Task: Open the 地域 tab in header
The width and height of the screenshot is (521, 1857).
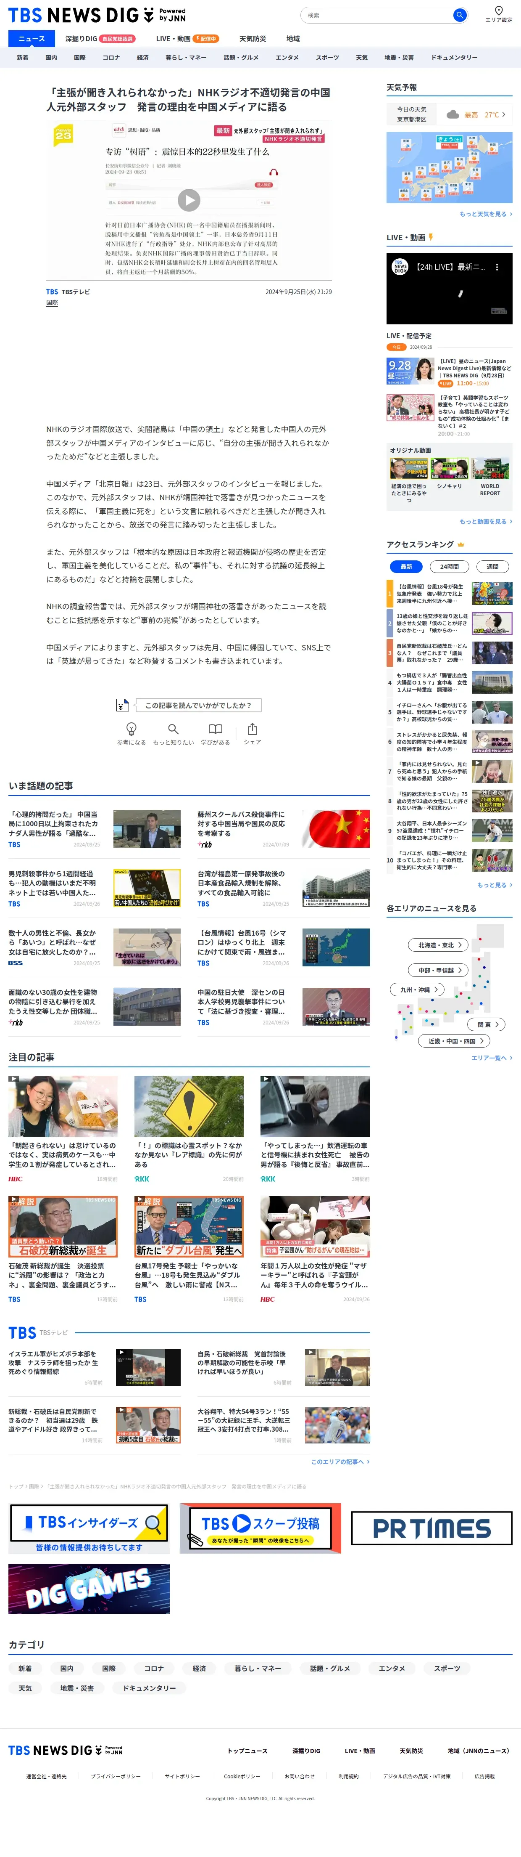Action: pos(293,39)
